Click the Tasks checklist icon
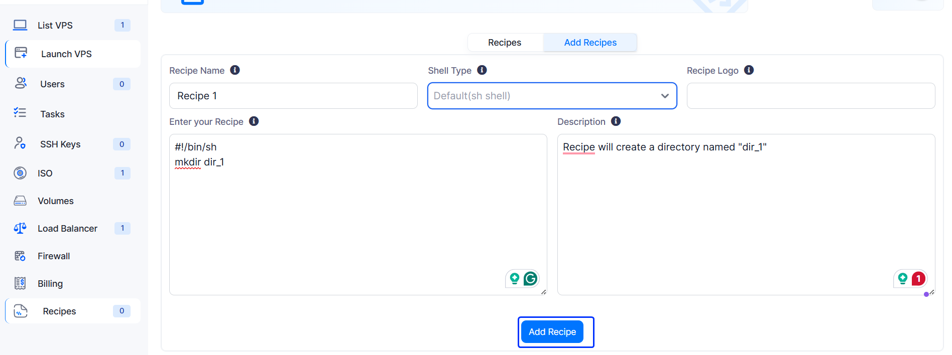Image resolution: width=952 pixels, height=355 pixels. 20,113
